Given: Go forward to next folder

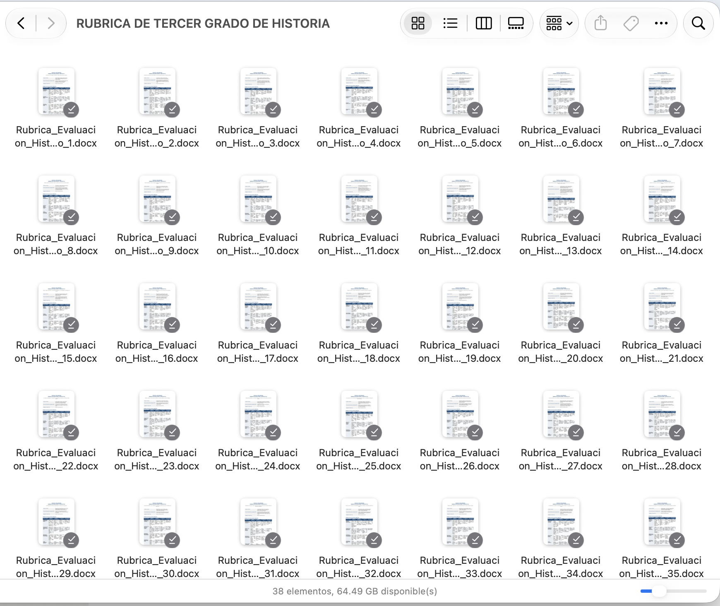Looking at the screenshot, I should pyautogui.click(x=51, y=23).
